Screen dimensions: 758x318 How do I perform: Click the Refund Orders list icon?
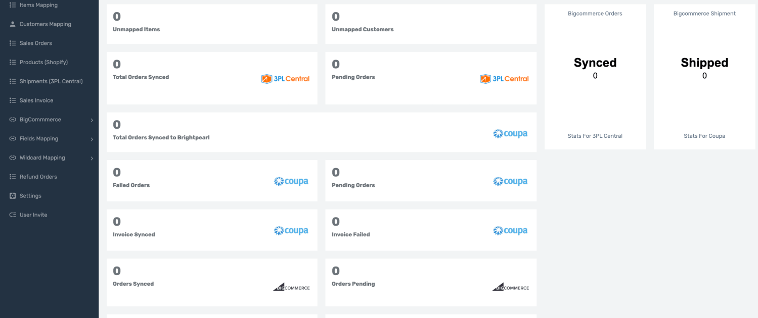(x=13, y=177)
